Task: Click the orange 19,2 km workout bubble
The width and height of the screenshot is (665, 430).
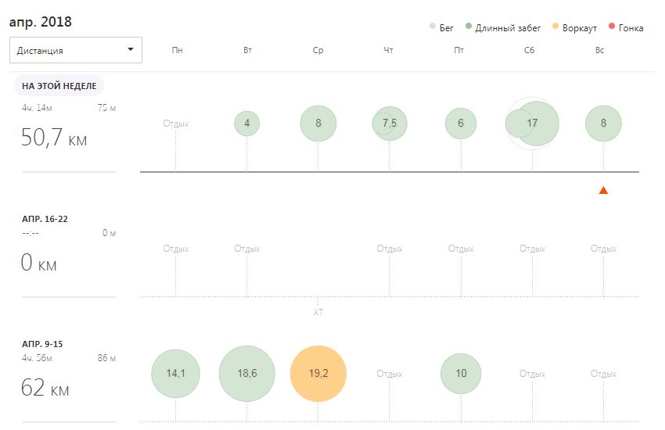Action: click(318, 373)
